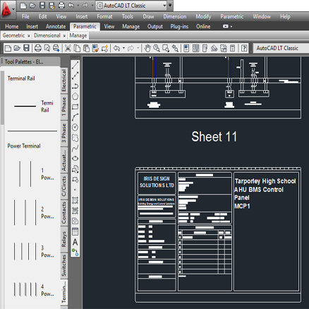Select the Hatch tool

75,200
